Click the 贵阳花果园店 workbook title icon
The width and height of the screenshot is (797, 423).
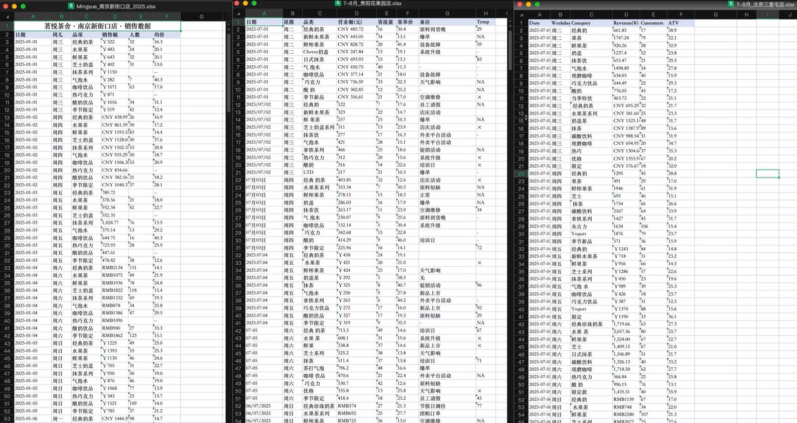[338, 3]
